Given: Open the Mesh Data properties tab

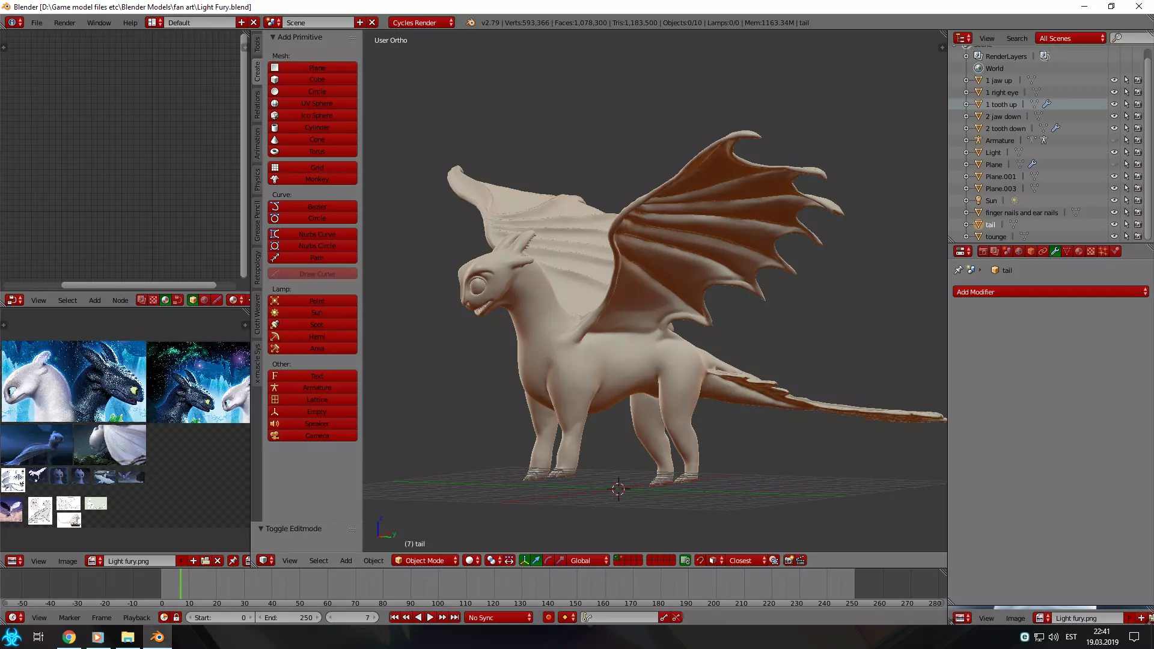Looking at the screenshot, I should click(x=1067, y=251).
